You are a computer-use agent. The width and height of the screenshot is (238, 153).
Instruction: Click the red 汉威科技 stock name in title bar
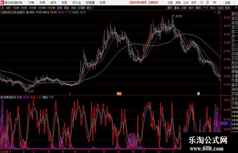pyautogui.click(x=153, y=3)
